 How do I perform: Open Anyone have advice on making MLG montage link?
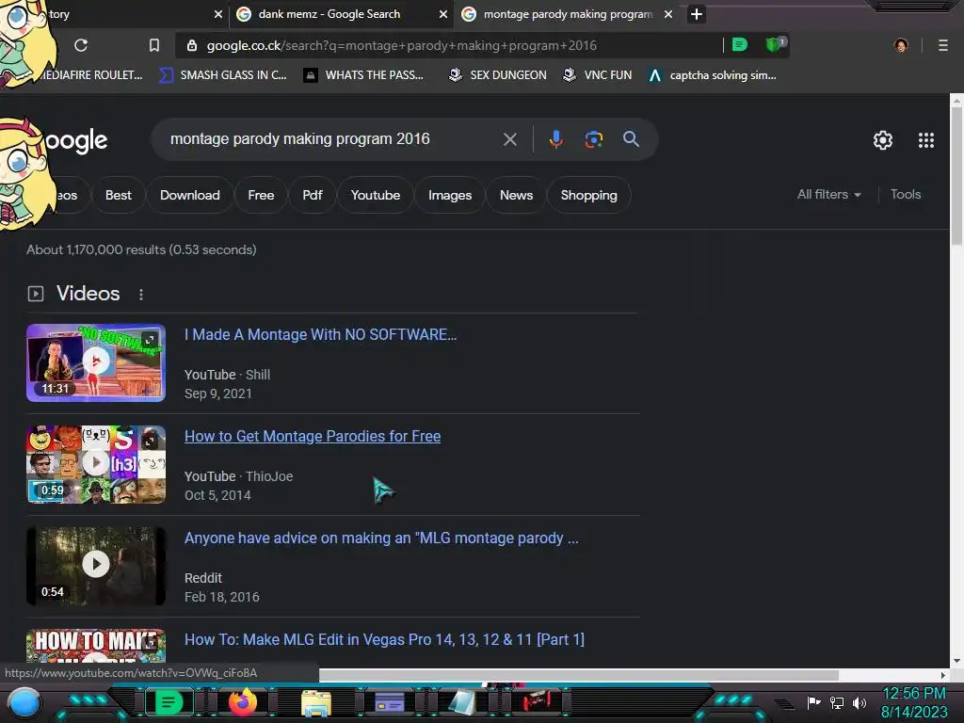[x=381, y=538]
